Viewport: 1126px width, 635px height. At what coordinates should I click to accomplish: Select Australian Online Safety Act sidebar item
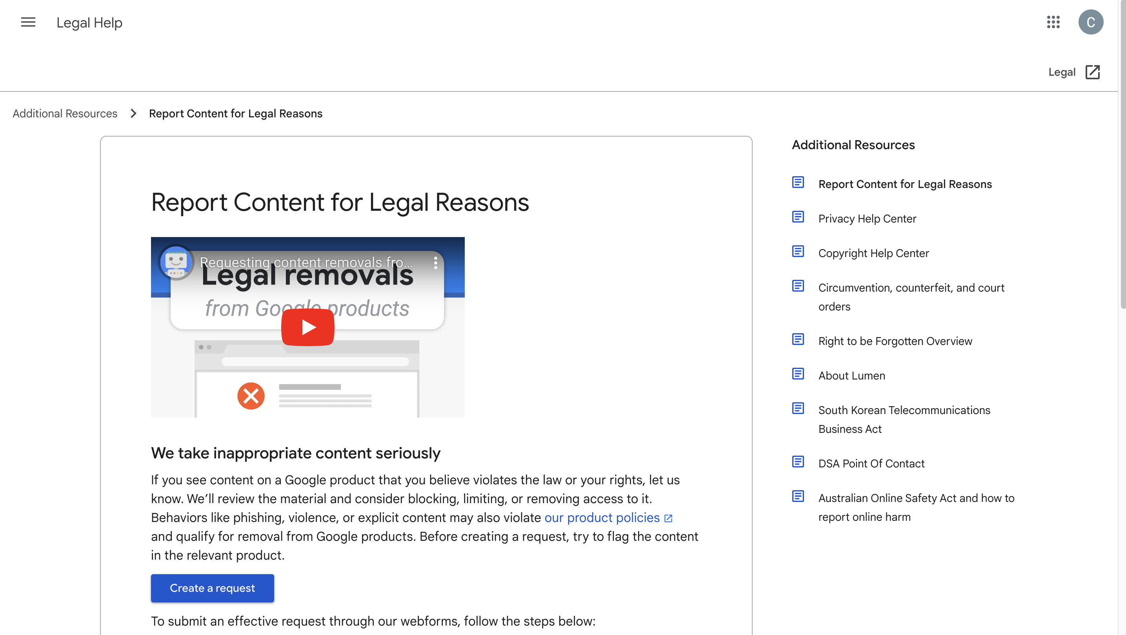[917, 507]
